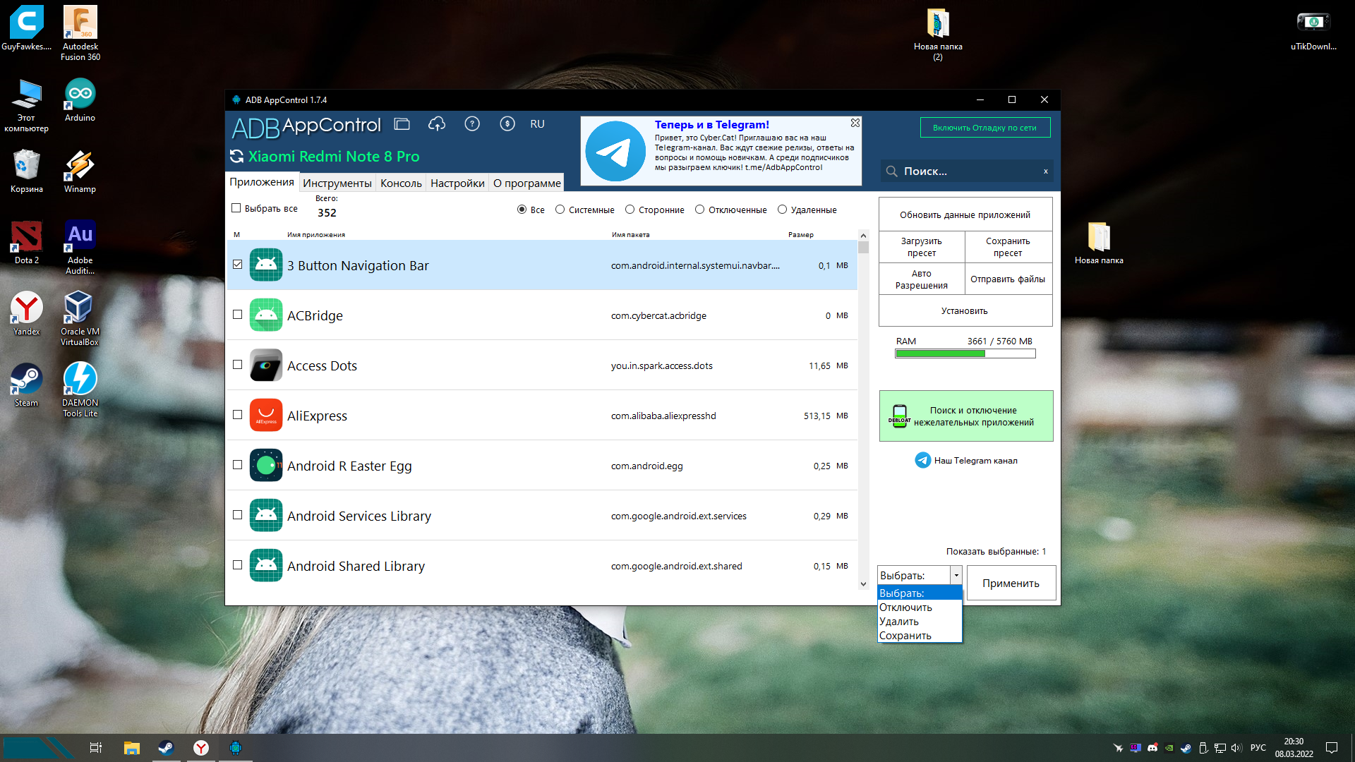Check the Android R Easter Egg checkbox
Image resolution: width=1355 pixels, height=762 pixels.
pos(238,465)
